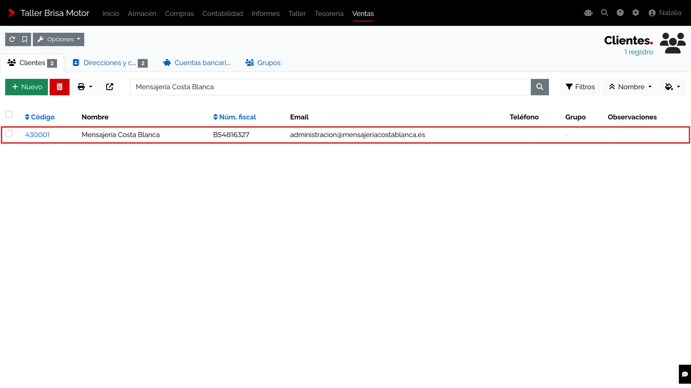The height and width of the screenshot is (388, 691).
Task: Delete selected records with red trash button
Action: [60, 87]
